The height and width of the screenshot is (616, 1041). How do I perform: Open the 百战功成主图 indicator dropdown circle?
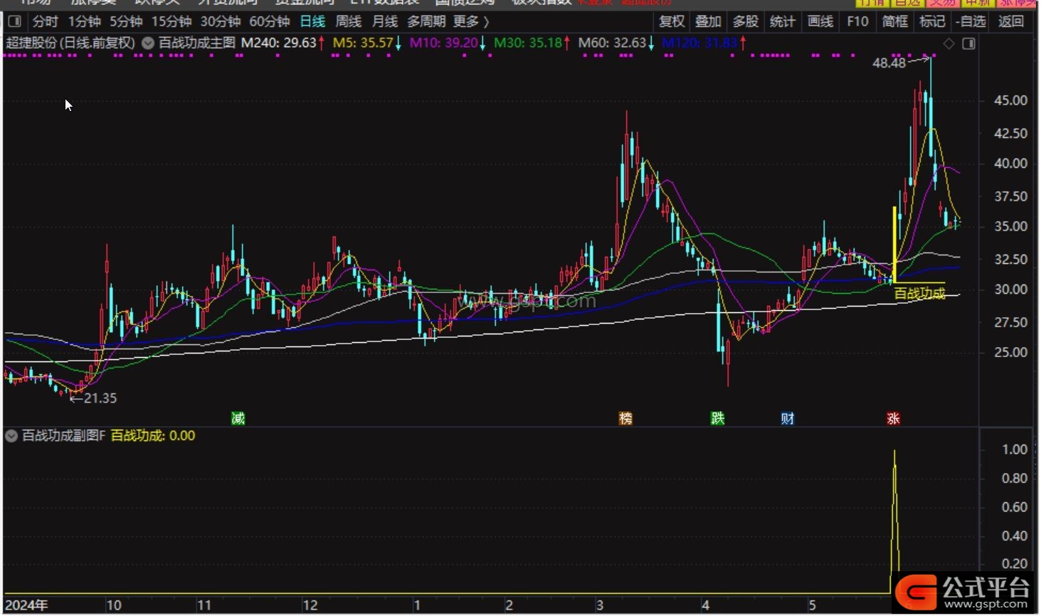(x=148, y=43)
